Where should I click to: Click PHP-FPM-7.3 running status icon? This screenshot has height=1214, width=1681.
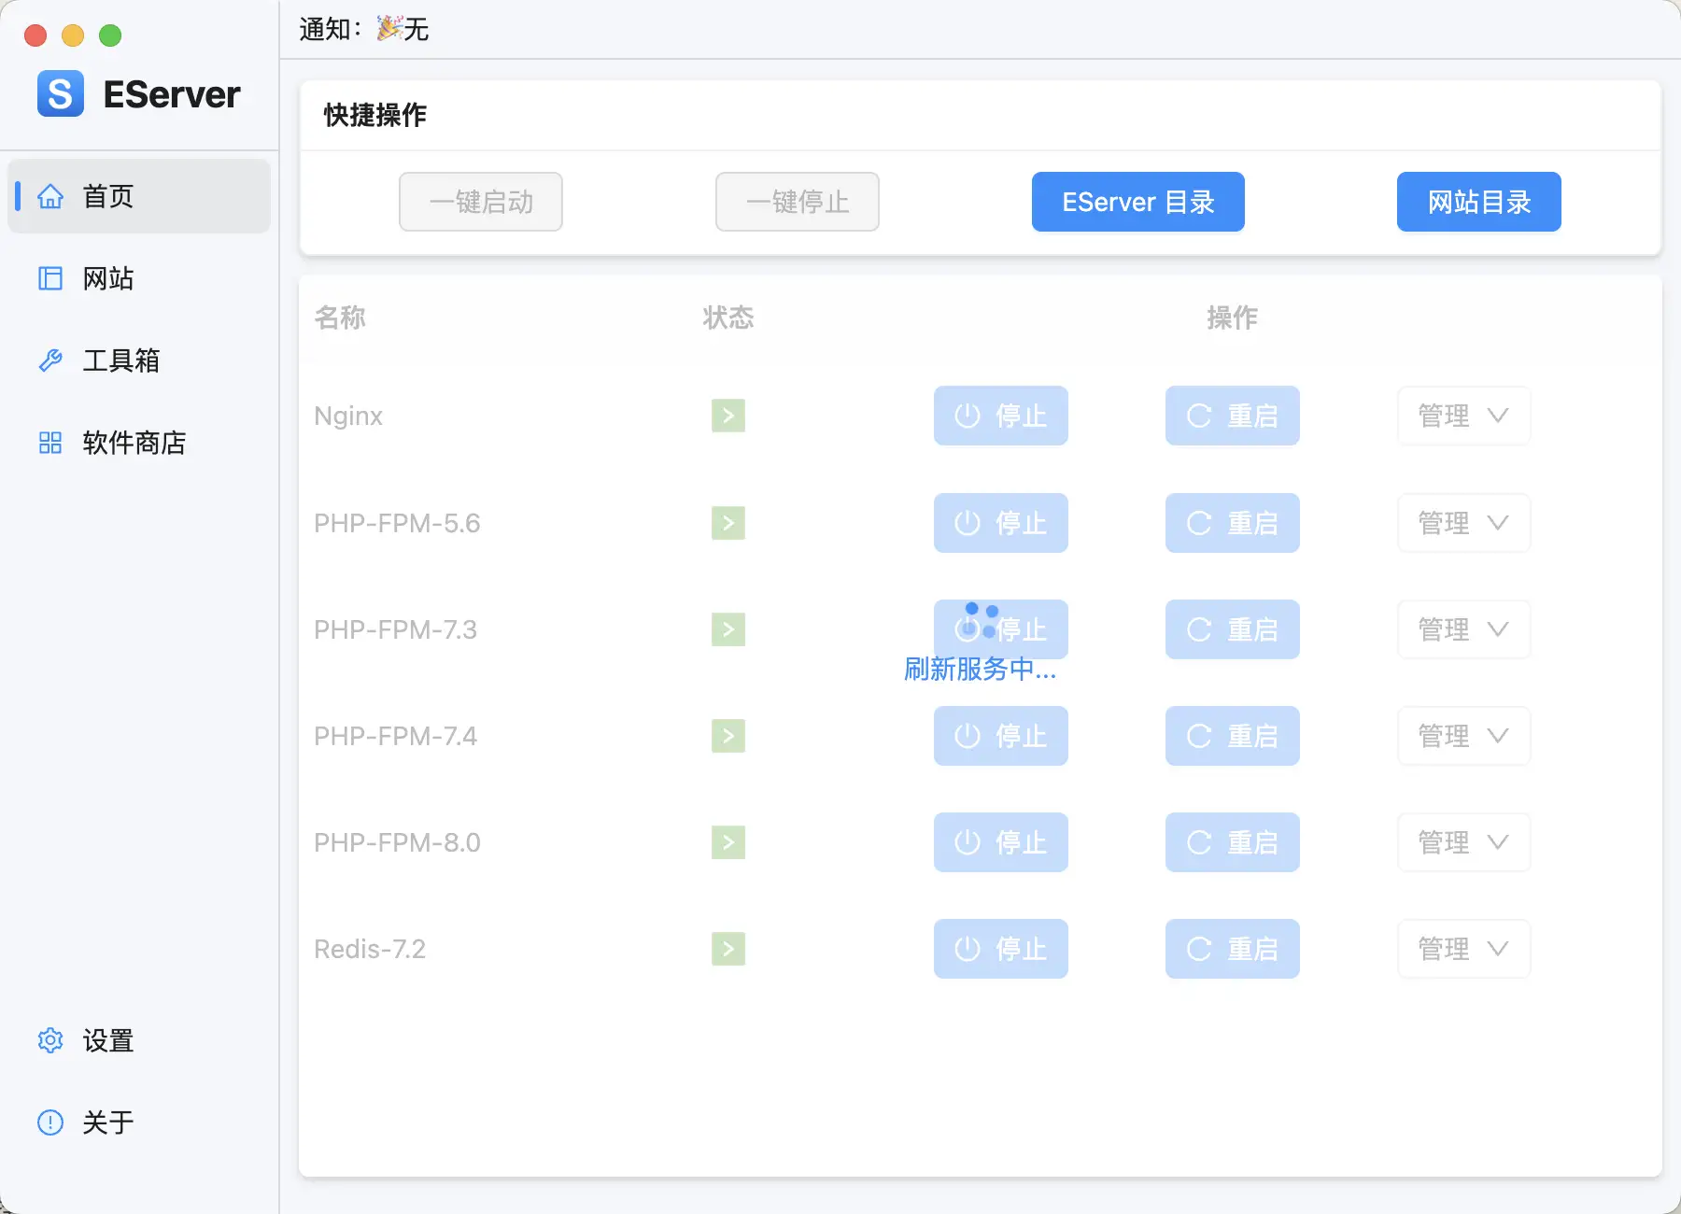[728, 629]
